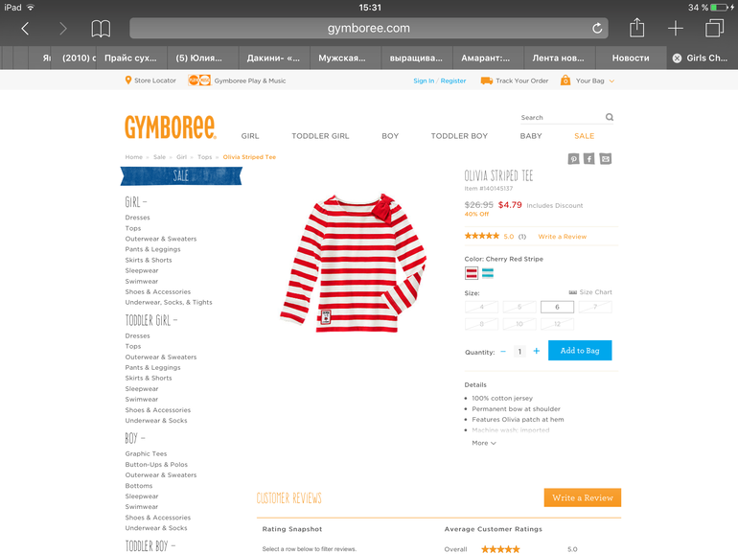
Task: Click the search magnifier icon
Action: [x=610, y=117]
